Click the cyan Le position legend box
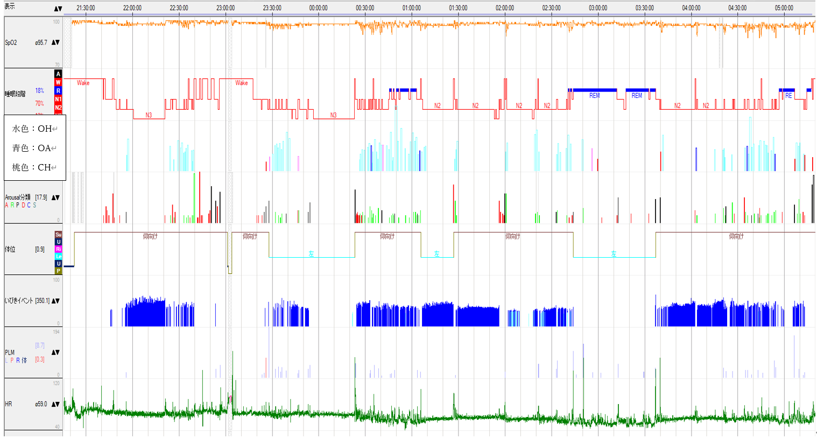 click(x=58, y=257)
